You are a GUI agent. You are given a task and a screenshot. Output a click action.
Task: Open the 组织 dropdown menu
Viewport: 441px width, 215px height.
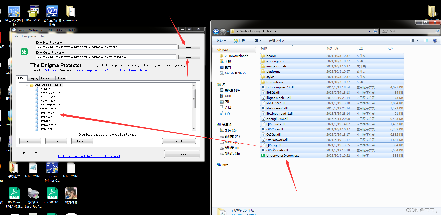pos(221,41)
